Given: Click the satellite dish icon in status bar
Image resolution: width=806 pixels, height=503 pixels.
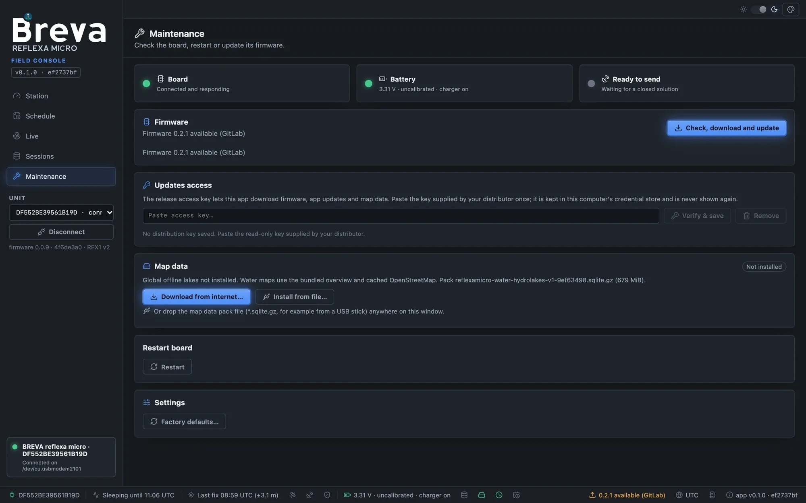Looking at the screenshot, I should 310,495.
